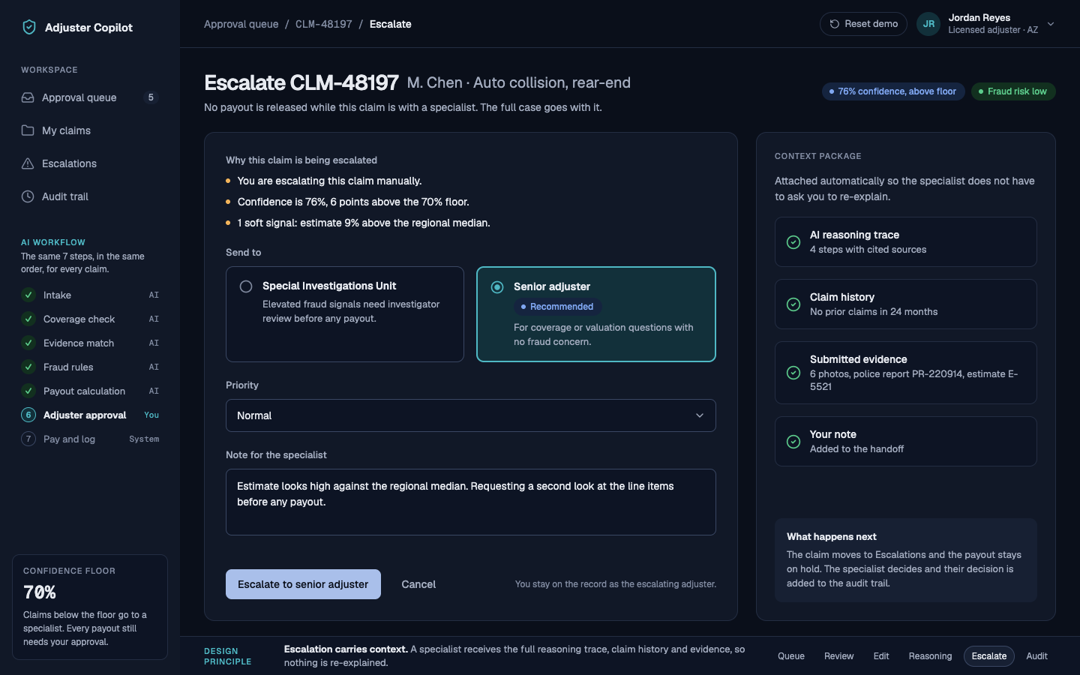1080x675 pixels.
Task: Click the My claims folder icon
Action: [28, 130]
